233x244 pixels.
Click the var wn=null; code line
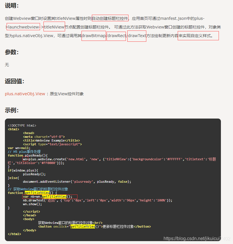[x=19, y=148]
